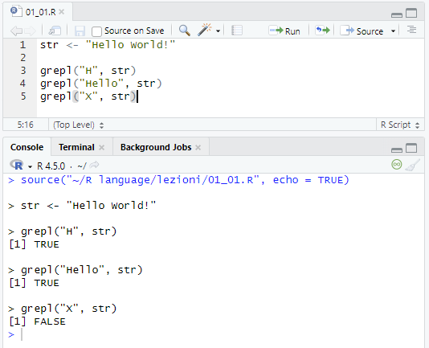Click the source() command in console

[185, 180]
